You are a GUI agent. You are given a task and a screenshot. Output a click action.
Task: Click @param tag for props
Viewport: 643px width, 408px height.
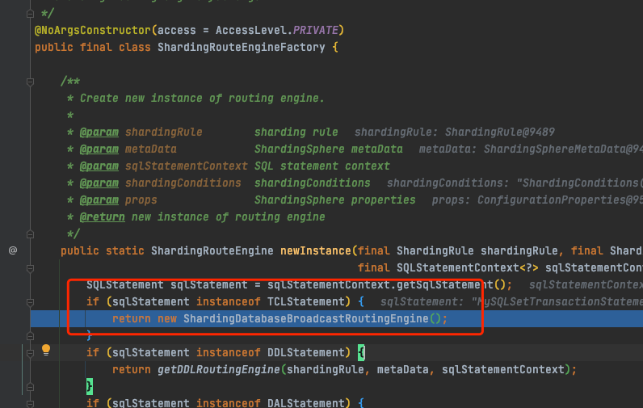coord(99,200)
